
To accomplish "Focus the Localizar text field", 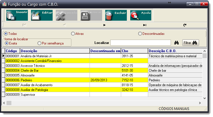I will [x=140, y=43].
